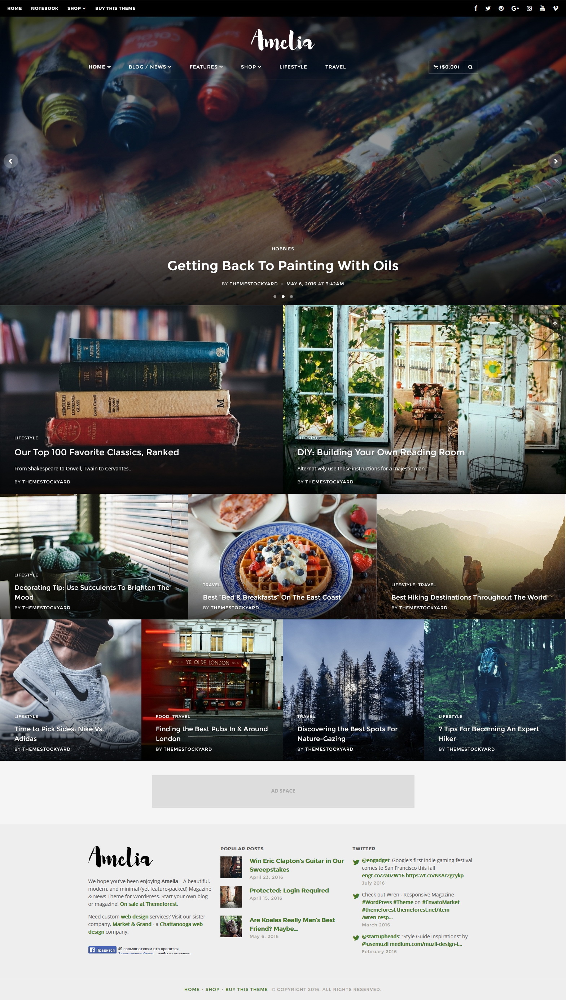Image resolution: width=566 pixels, height=1000 pixels.
Task: Open the search magnifier icon
Action: point(470,67)
